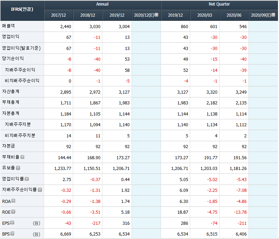The height and width of the screenshot is (239, 279).
Task: Click the BPS help icon
Action: coord(12,233)
